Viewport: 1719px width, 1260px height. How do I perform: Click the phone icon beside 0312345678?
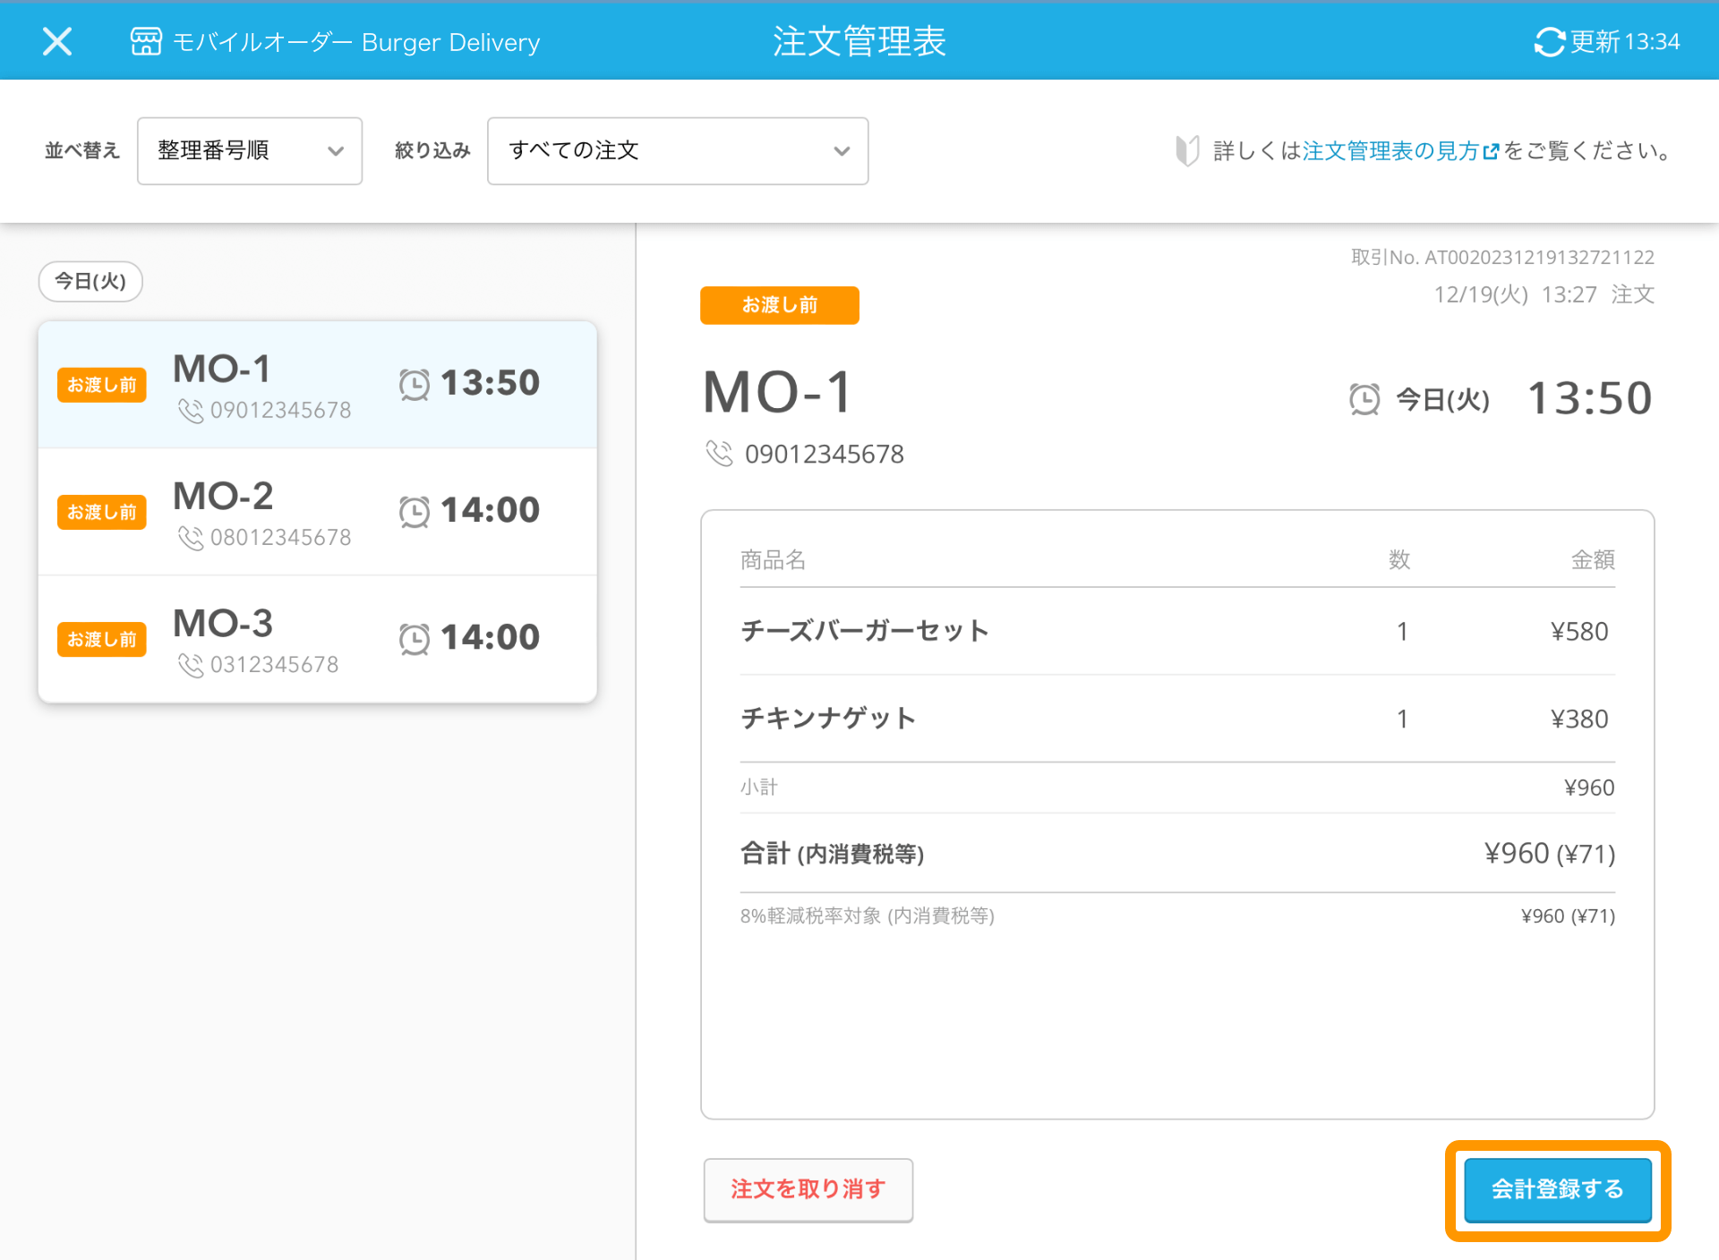[190, 664]
